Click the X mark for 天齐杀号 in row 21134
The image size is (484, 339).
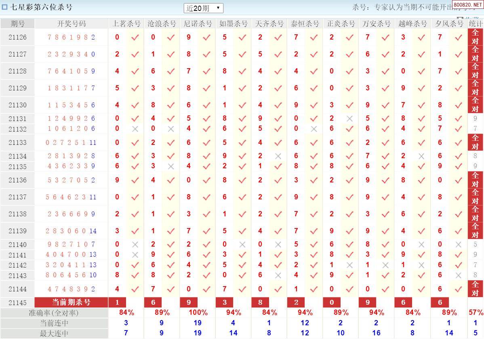coord(278,156)
